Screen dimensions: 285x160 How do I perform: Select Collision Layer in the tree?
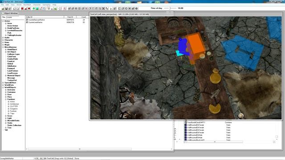tap(13, 54)
